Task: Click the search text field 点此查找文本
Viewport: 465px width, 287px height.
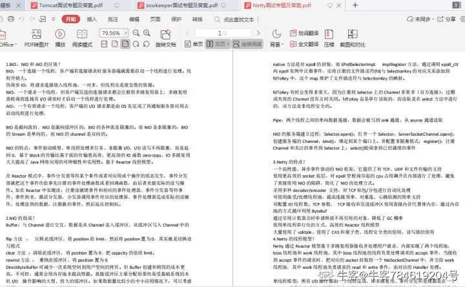Action: click(239, 19)
